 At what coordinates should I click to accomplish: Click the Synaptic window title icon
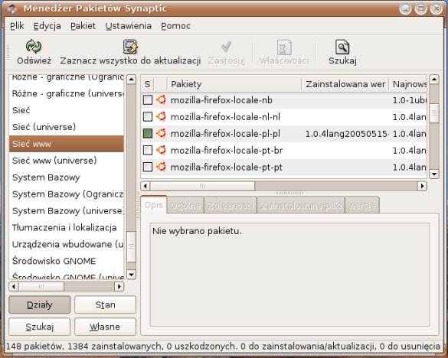[x=12, y=9]
